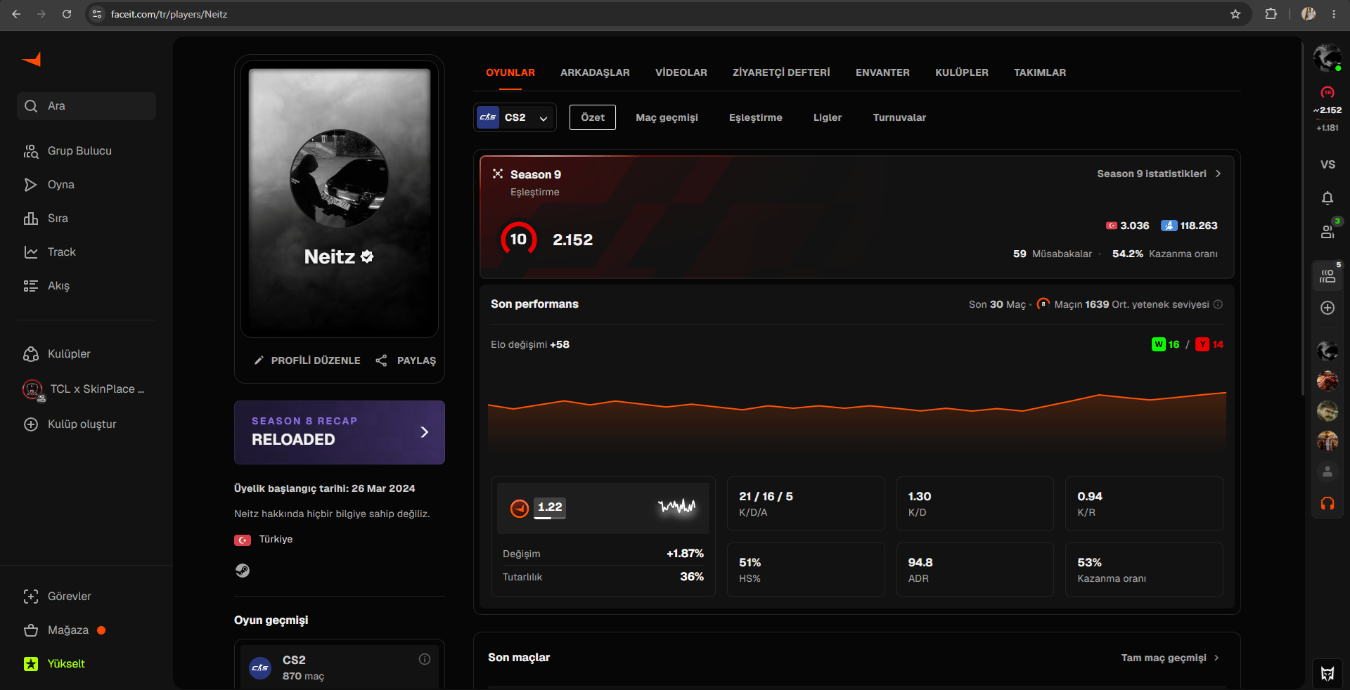Click the Neitz profile avatar picture

point(339,178)
